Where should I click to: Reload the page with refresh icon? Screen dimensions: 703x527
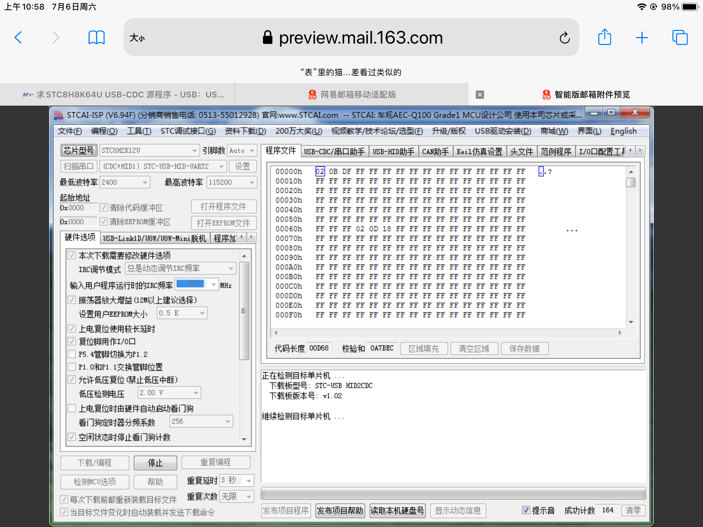565,38
